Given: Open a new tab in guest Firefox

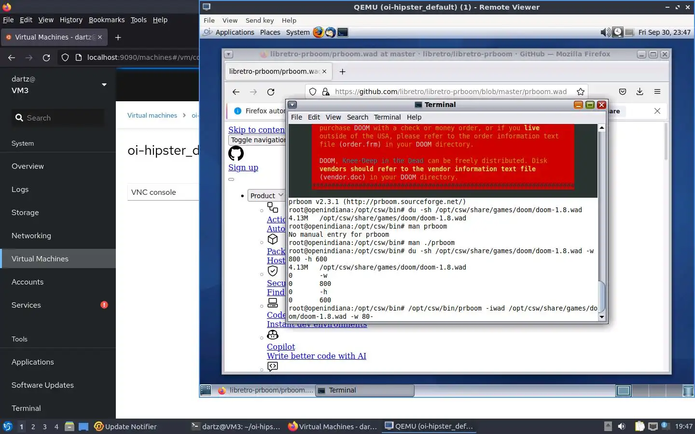Looking at the screenshot, I should [343, 71].
